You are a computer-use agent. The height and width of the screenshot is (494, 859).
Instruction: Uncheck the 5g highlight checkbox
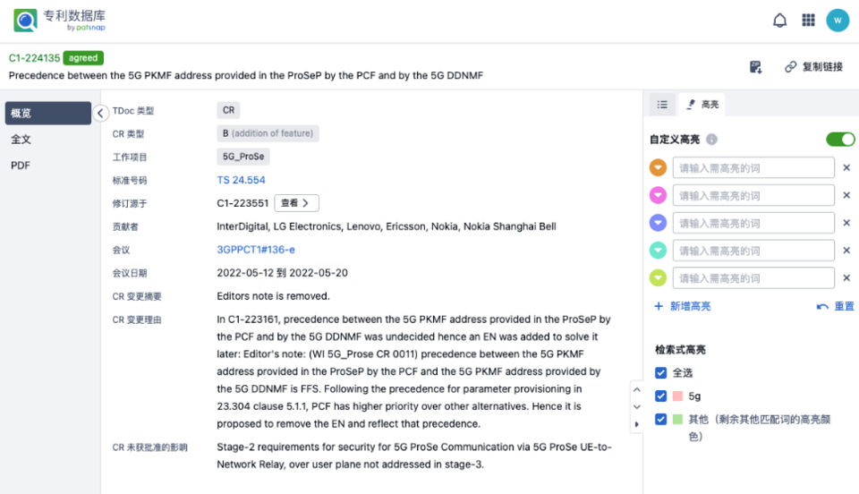point(660,396)
